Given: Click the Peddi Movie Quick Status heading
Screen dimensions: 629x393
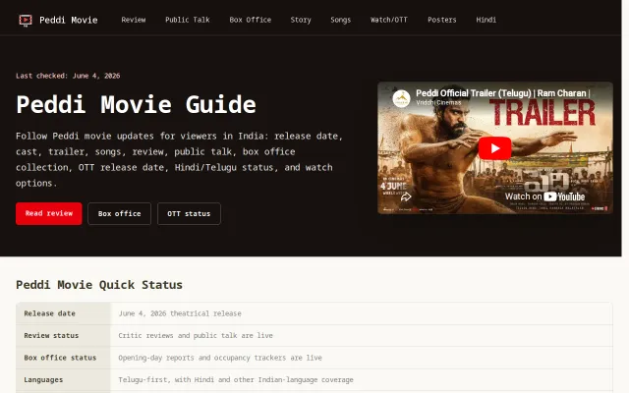Looking at the screenshot, I should pyautogui.click(x=99, y=285).
